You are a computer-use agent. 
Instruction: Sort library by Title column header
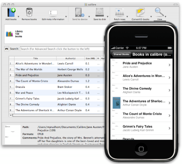point(35,58)
